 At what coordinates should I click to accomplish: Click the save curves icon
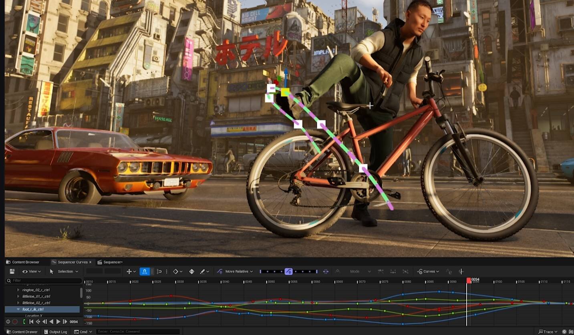(x=12, y=271)
